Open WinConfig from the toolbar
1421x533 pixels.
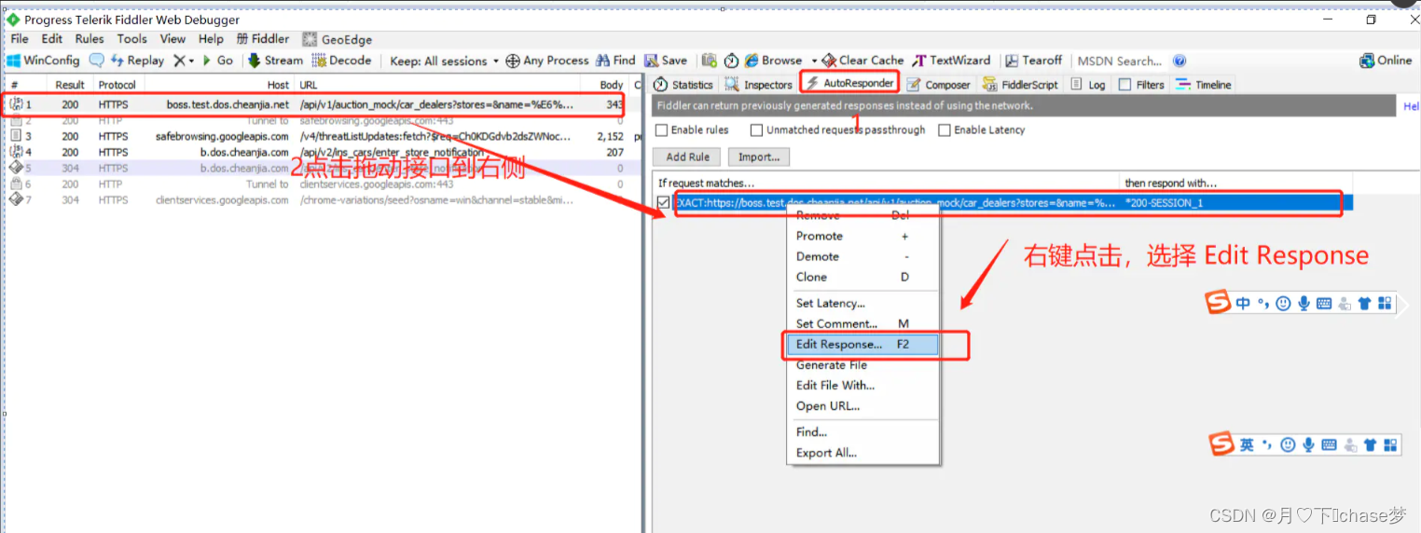pos(43,61)
